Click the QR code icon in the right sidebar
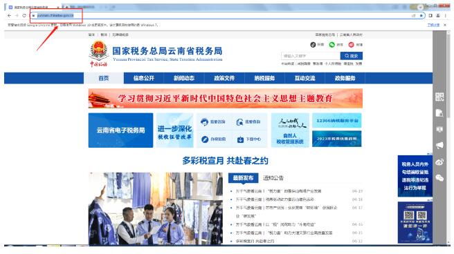454x254 pixels. (x=439, y=97)
